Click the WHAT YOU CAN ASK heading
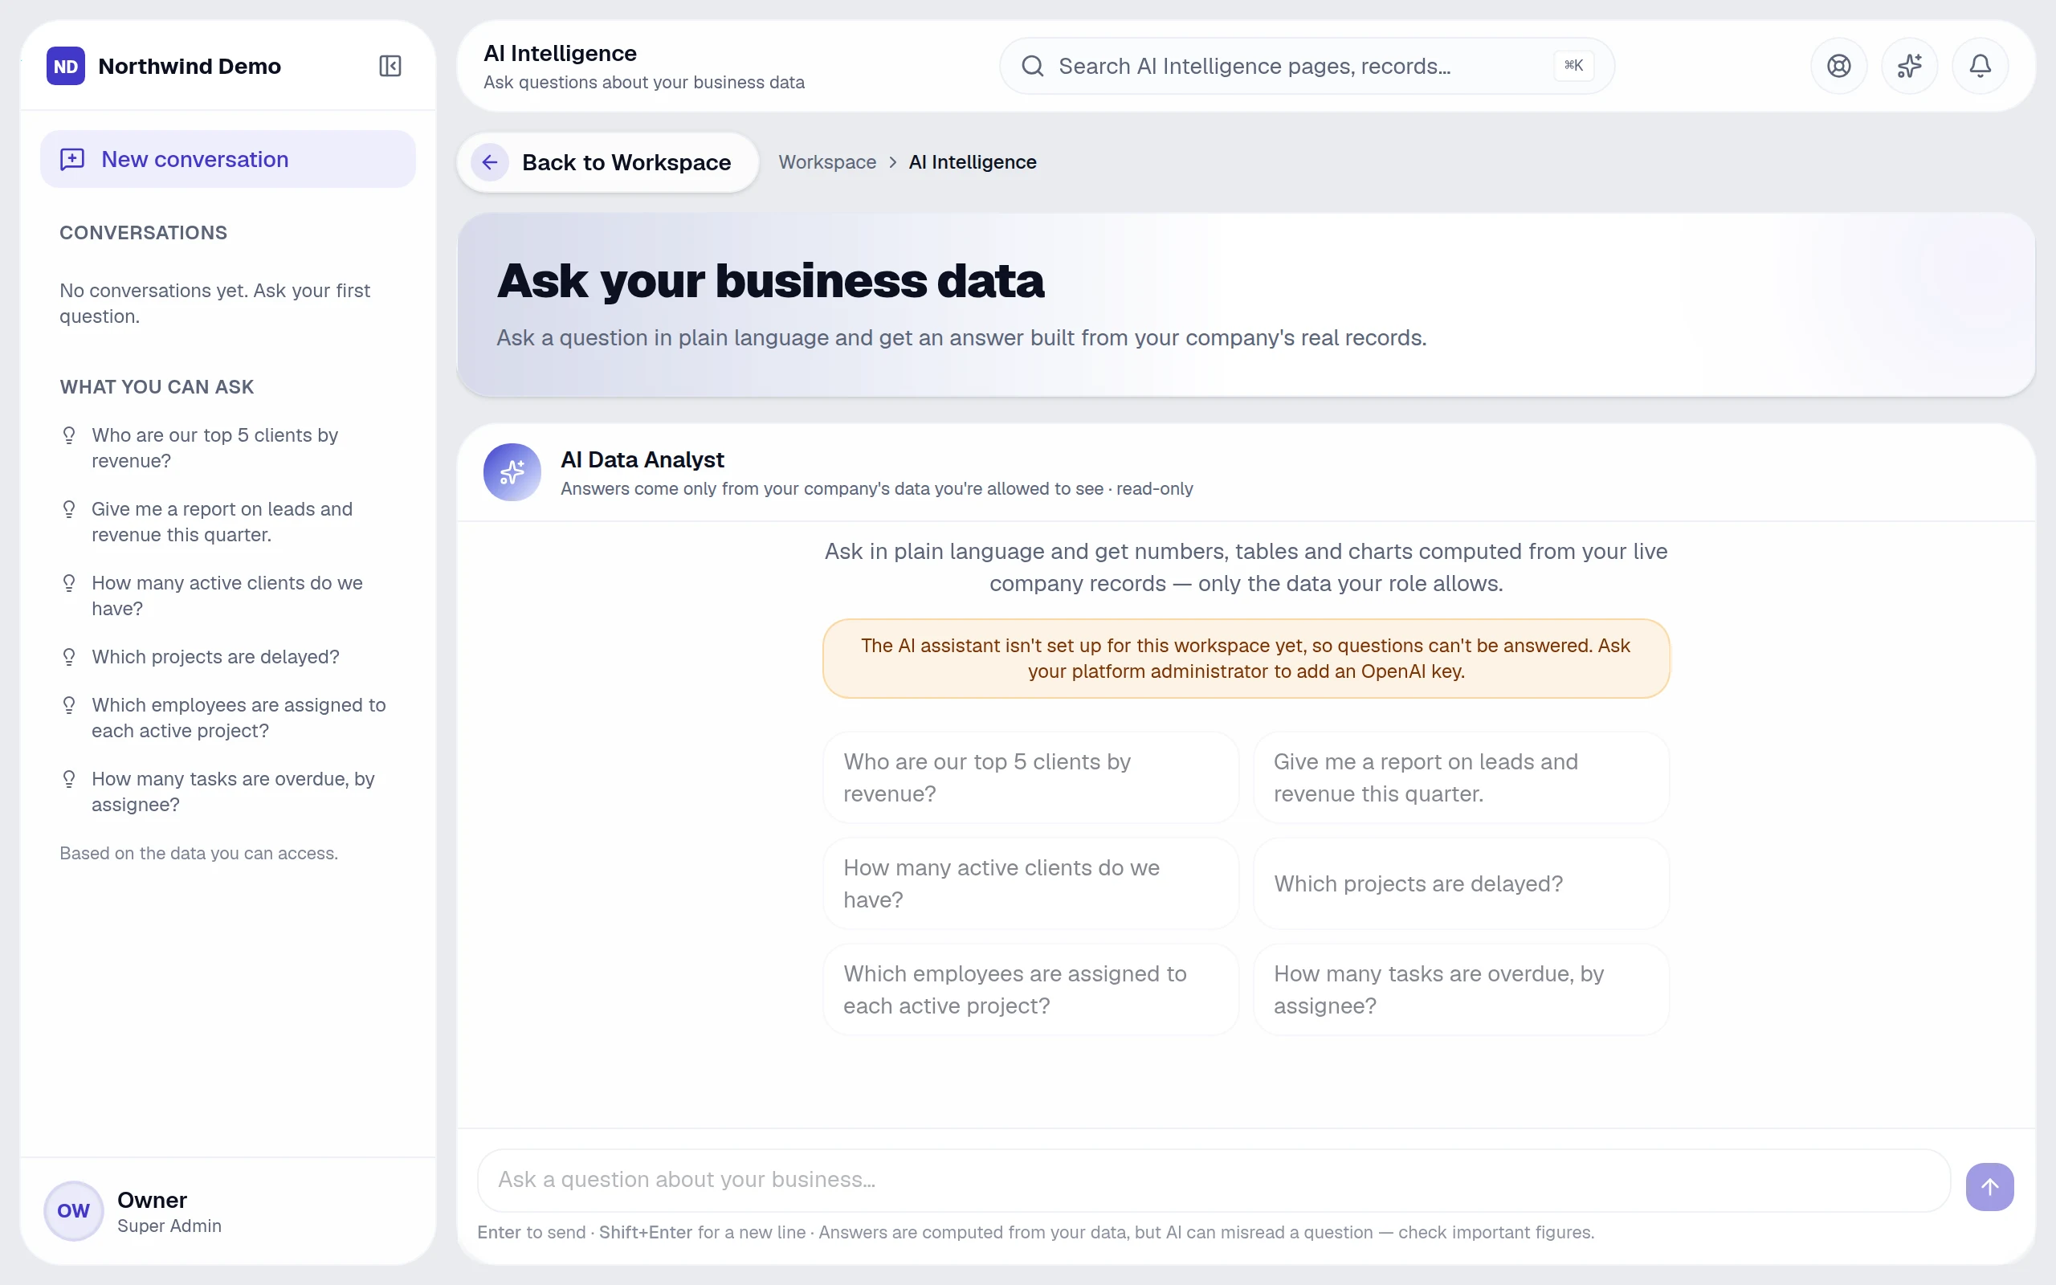The width and height of the screenshot is (2056, 1285). point(157,386)
